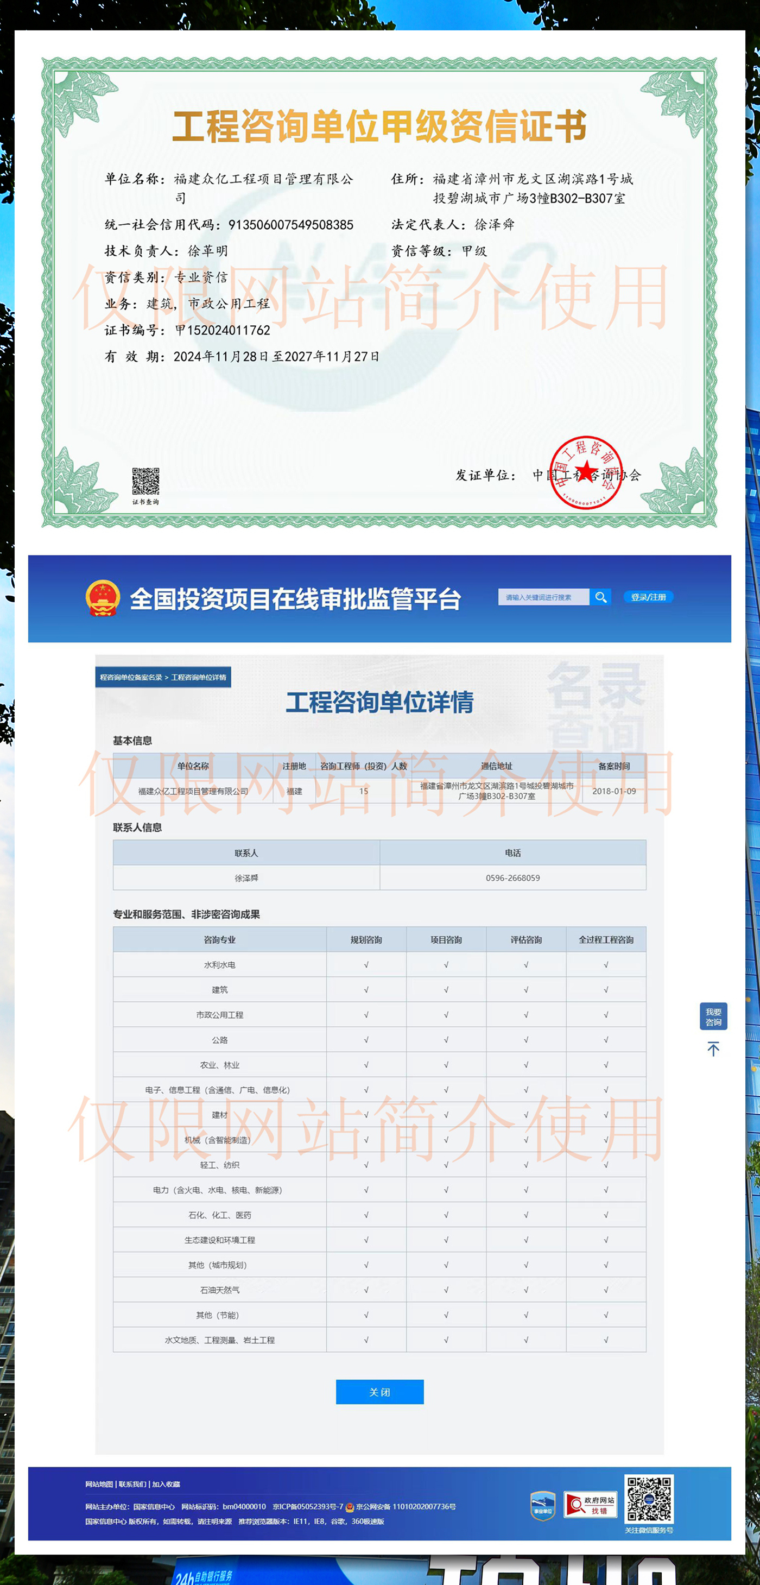Click the 规划咨询 column header
Viewport: 760px width, 1585px height.
click(x=366, y=939)
